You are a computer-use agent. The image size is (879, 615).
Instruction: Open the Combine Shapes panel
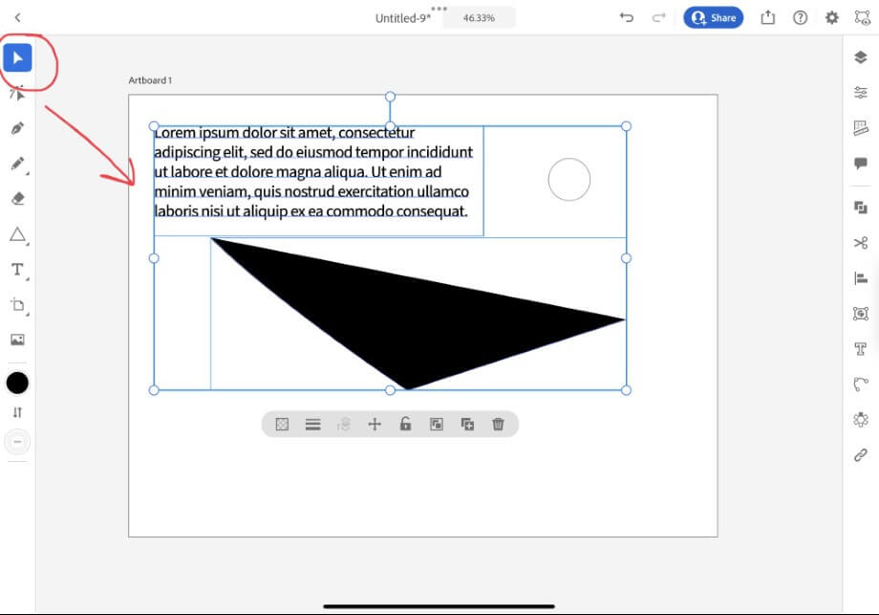(x=861, y=208)
